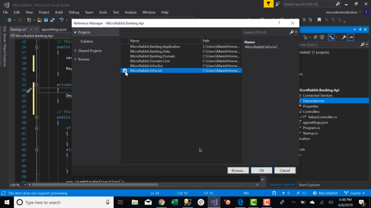The height and width of the screenshot is (208, 371).
Task: Open the Reference Manager search options dropdown
Action: tap(296, 32)
